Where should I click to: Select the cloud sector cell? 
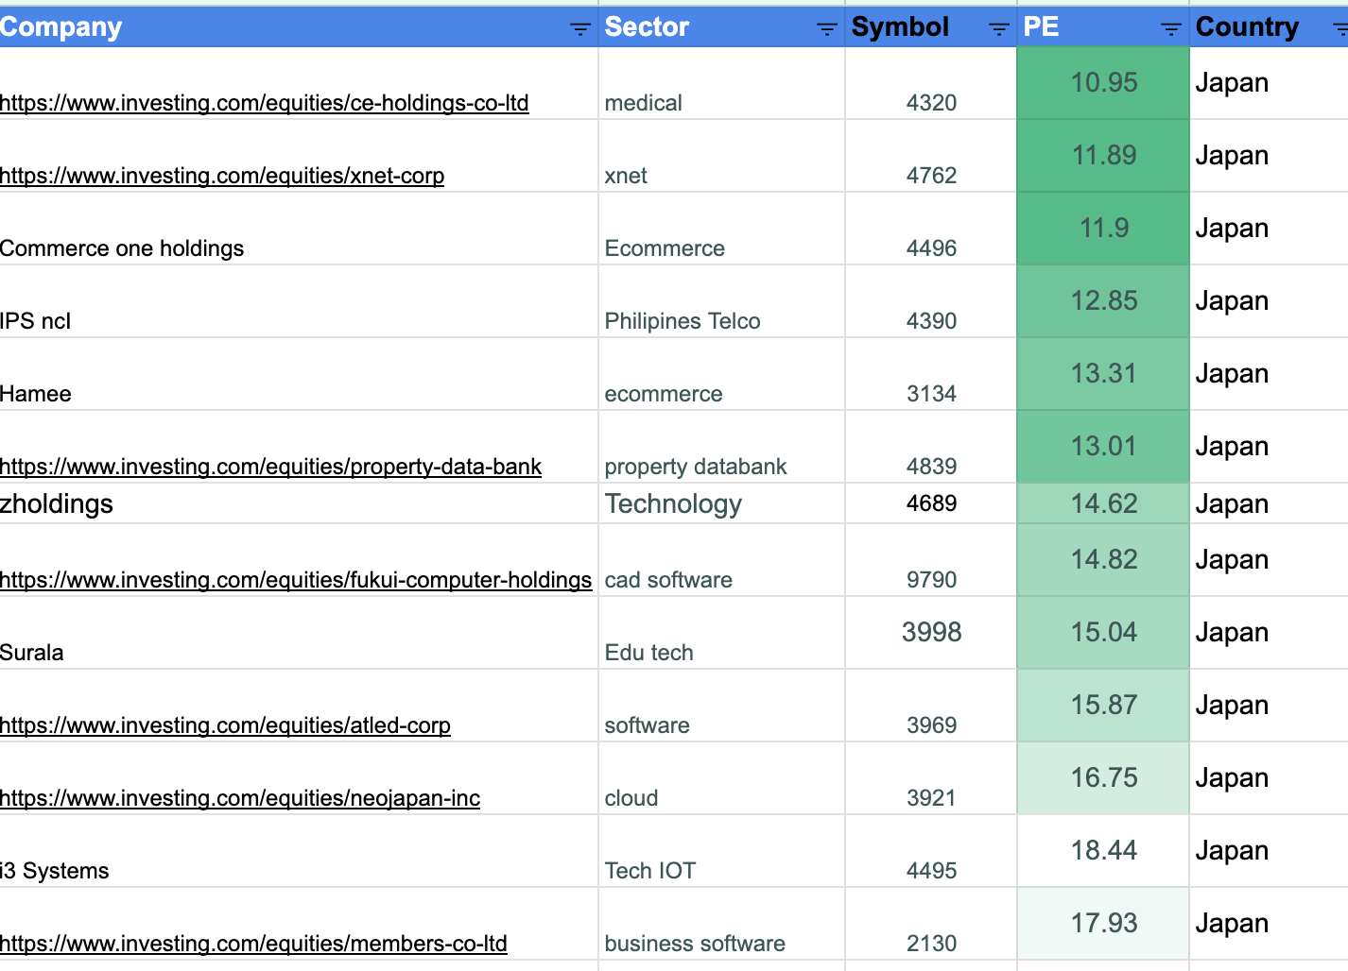(x=722, y=778)
